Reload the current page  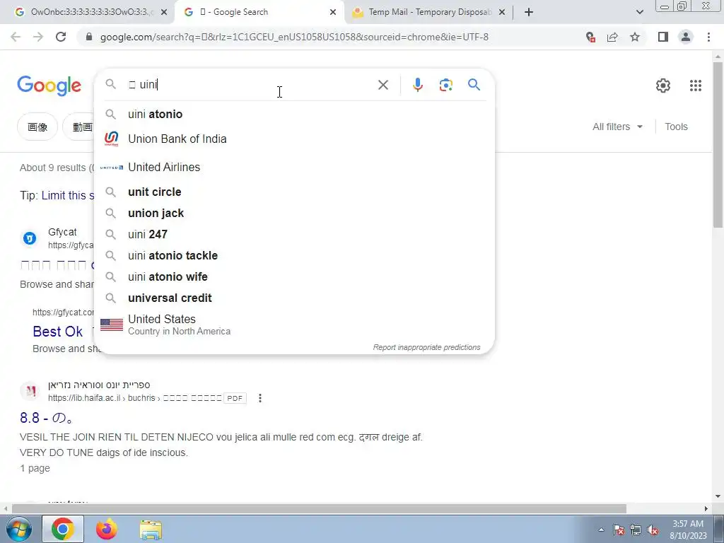pos(61,37)
